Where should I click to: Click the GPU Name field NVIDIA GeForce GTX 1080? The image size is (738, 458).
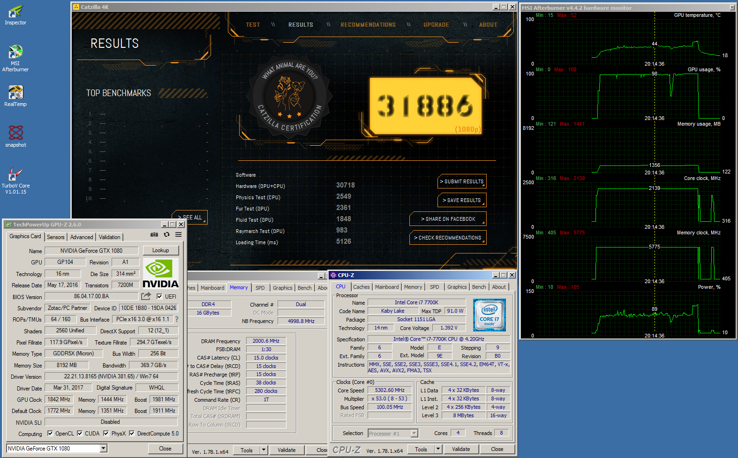pos(91,251)
